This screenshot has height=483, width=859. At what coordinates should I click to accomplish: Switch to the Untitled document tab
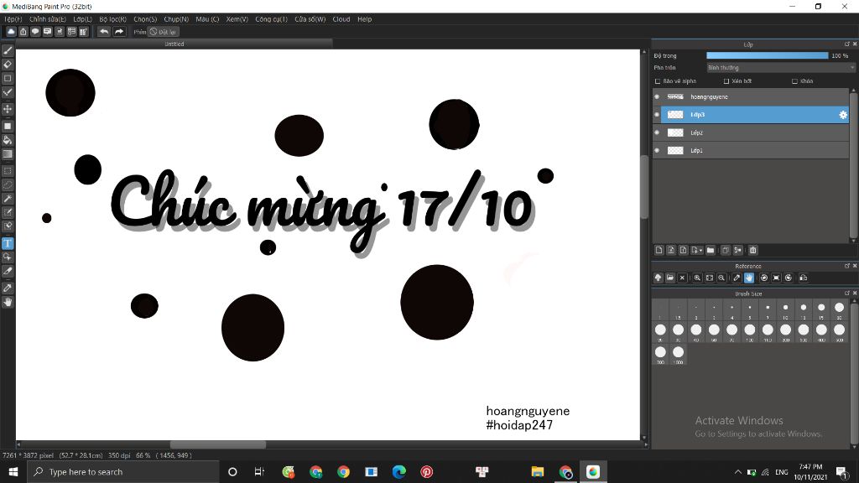(174, 44)
